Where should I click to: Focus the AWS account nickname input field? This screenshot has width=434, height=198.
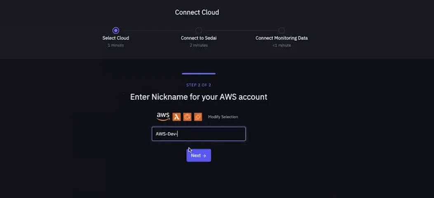pos(199,134)
